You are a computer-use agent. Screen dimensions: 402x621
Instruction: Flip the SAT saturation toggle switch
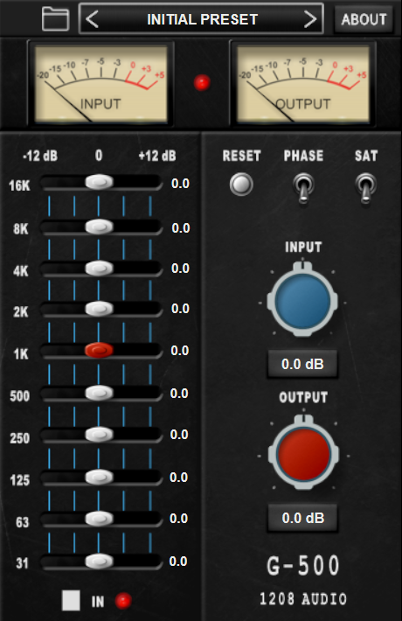(366, 188)
